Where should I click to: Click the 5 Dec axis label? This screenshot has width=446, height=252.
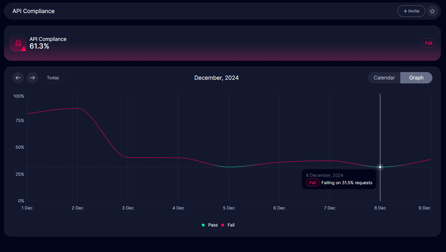tap(229, 208)
